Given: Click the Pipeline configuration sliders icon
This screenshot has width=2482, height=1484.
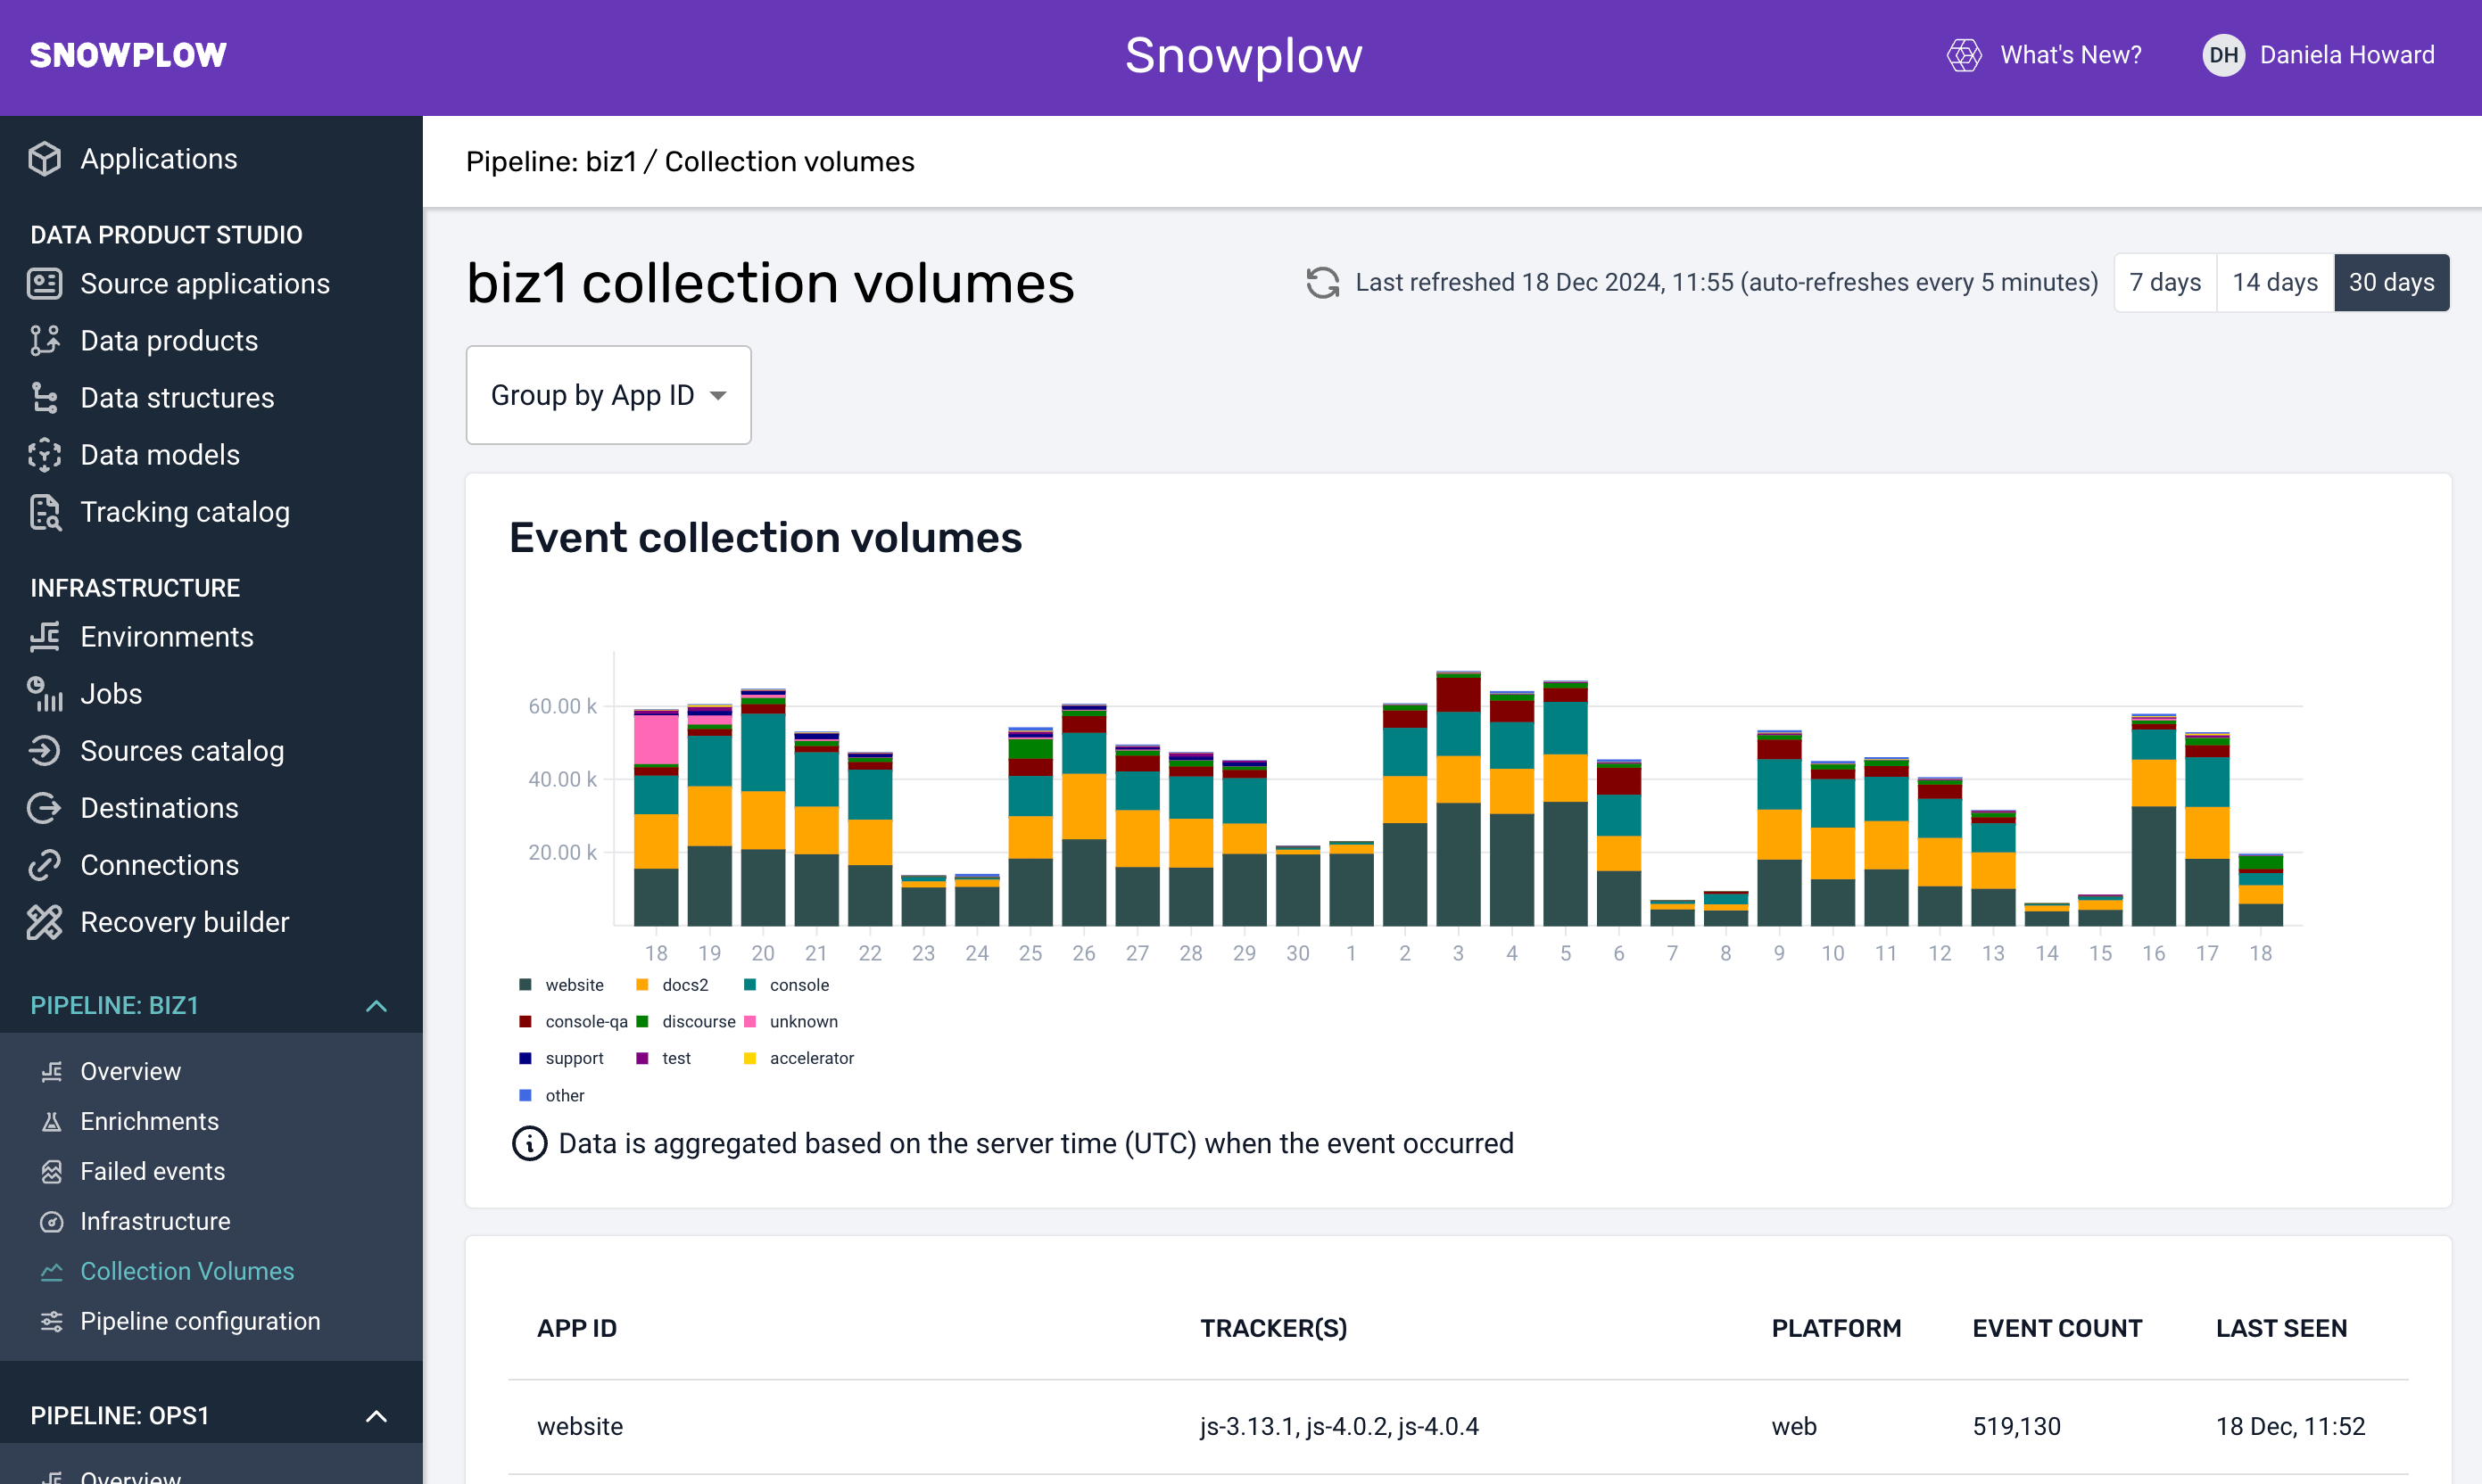Looking at the screenshot, I should 52,1321.
